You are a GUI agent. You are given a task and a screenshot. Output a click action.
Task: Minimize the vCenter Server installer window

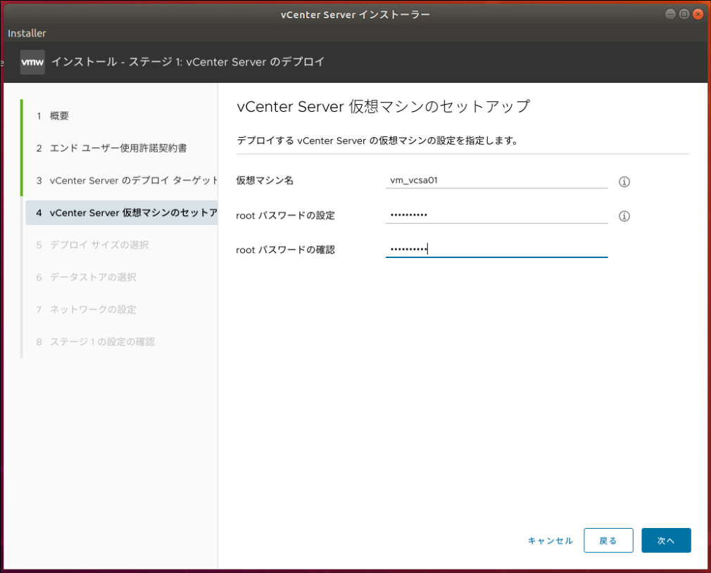point(670,14)
